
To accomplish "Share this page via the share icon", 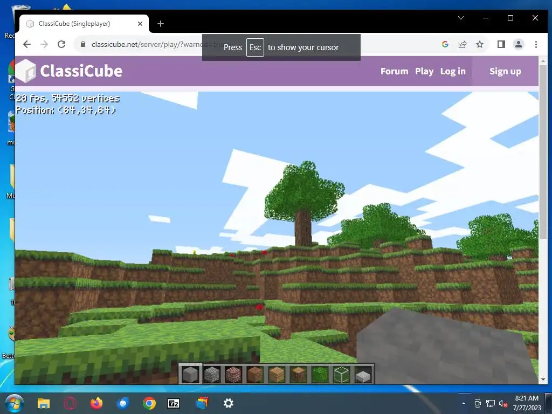I will [x=462, y=44].
